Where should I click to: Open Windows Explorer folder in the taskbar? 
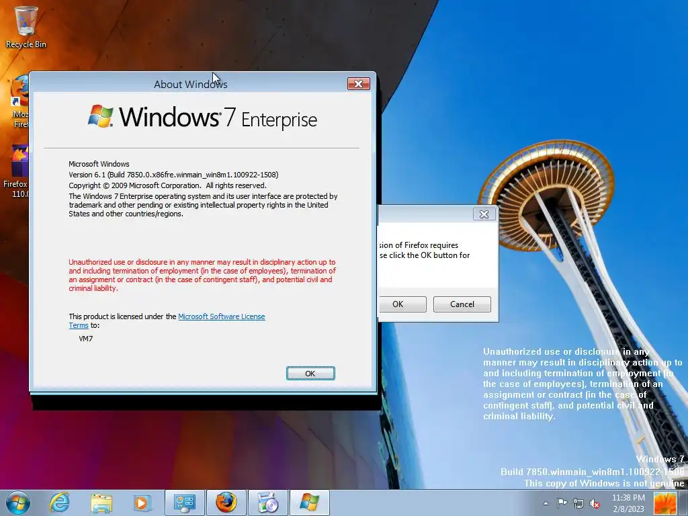[x=101, y=503]
